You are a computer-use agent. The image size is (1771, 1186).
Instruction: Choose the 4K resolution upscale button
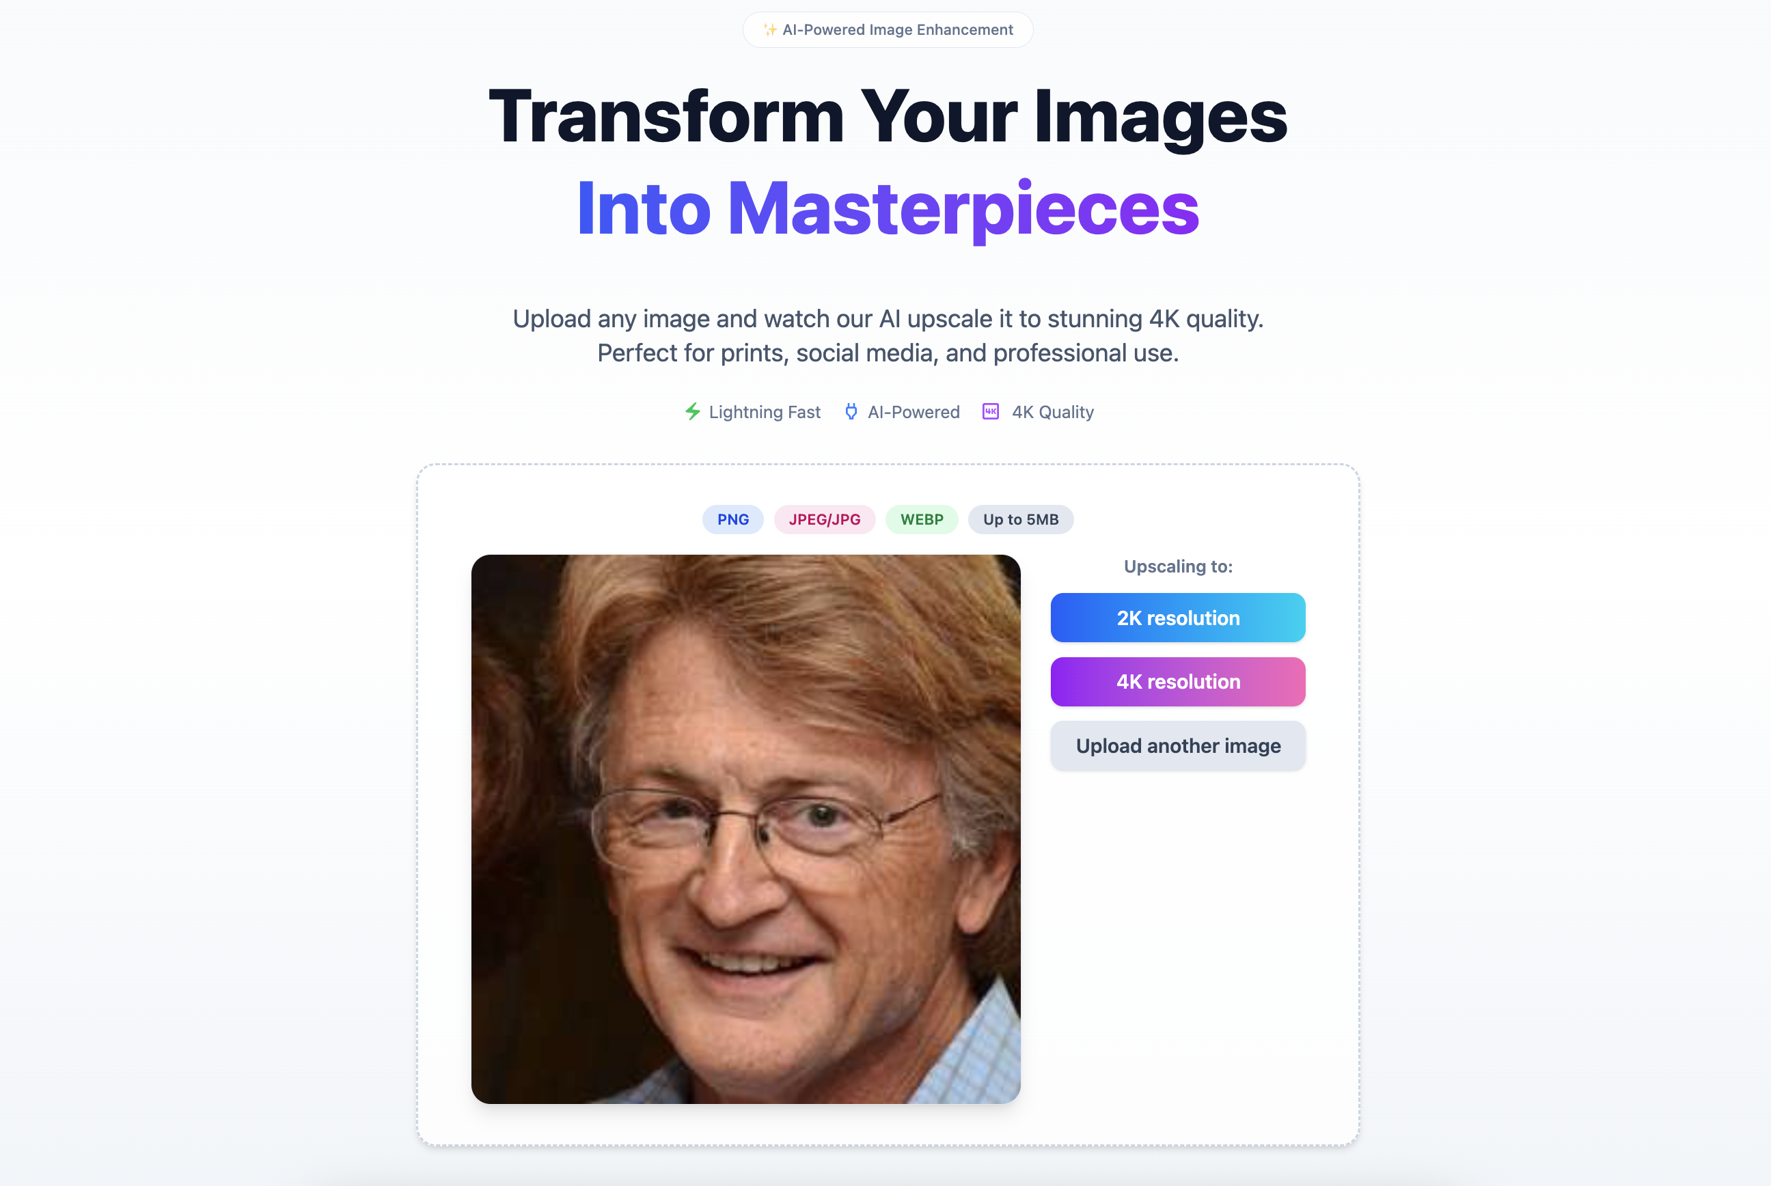(x=1178, y=682)
